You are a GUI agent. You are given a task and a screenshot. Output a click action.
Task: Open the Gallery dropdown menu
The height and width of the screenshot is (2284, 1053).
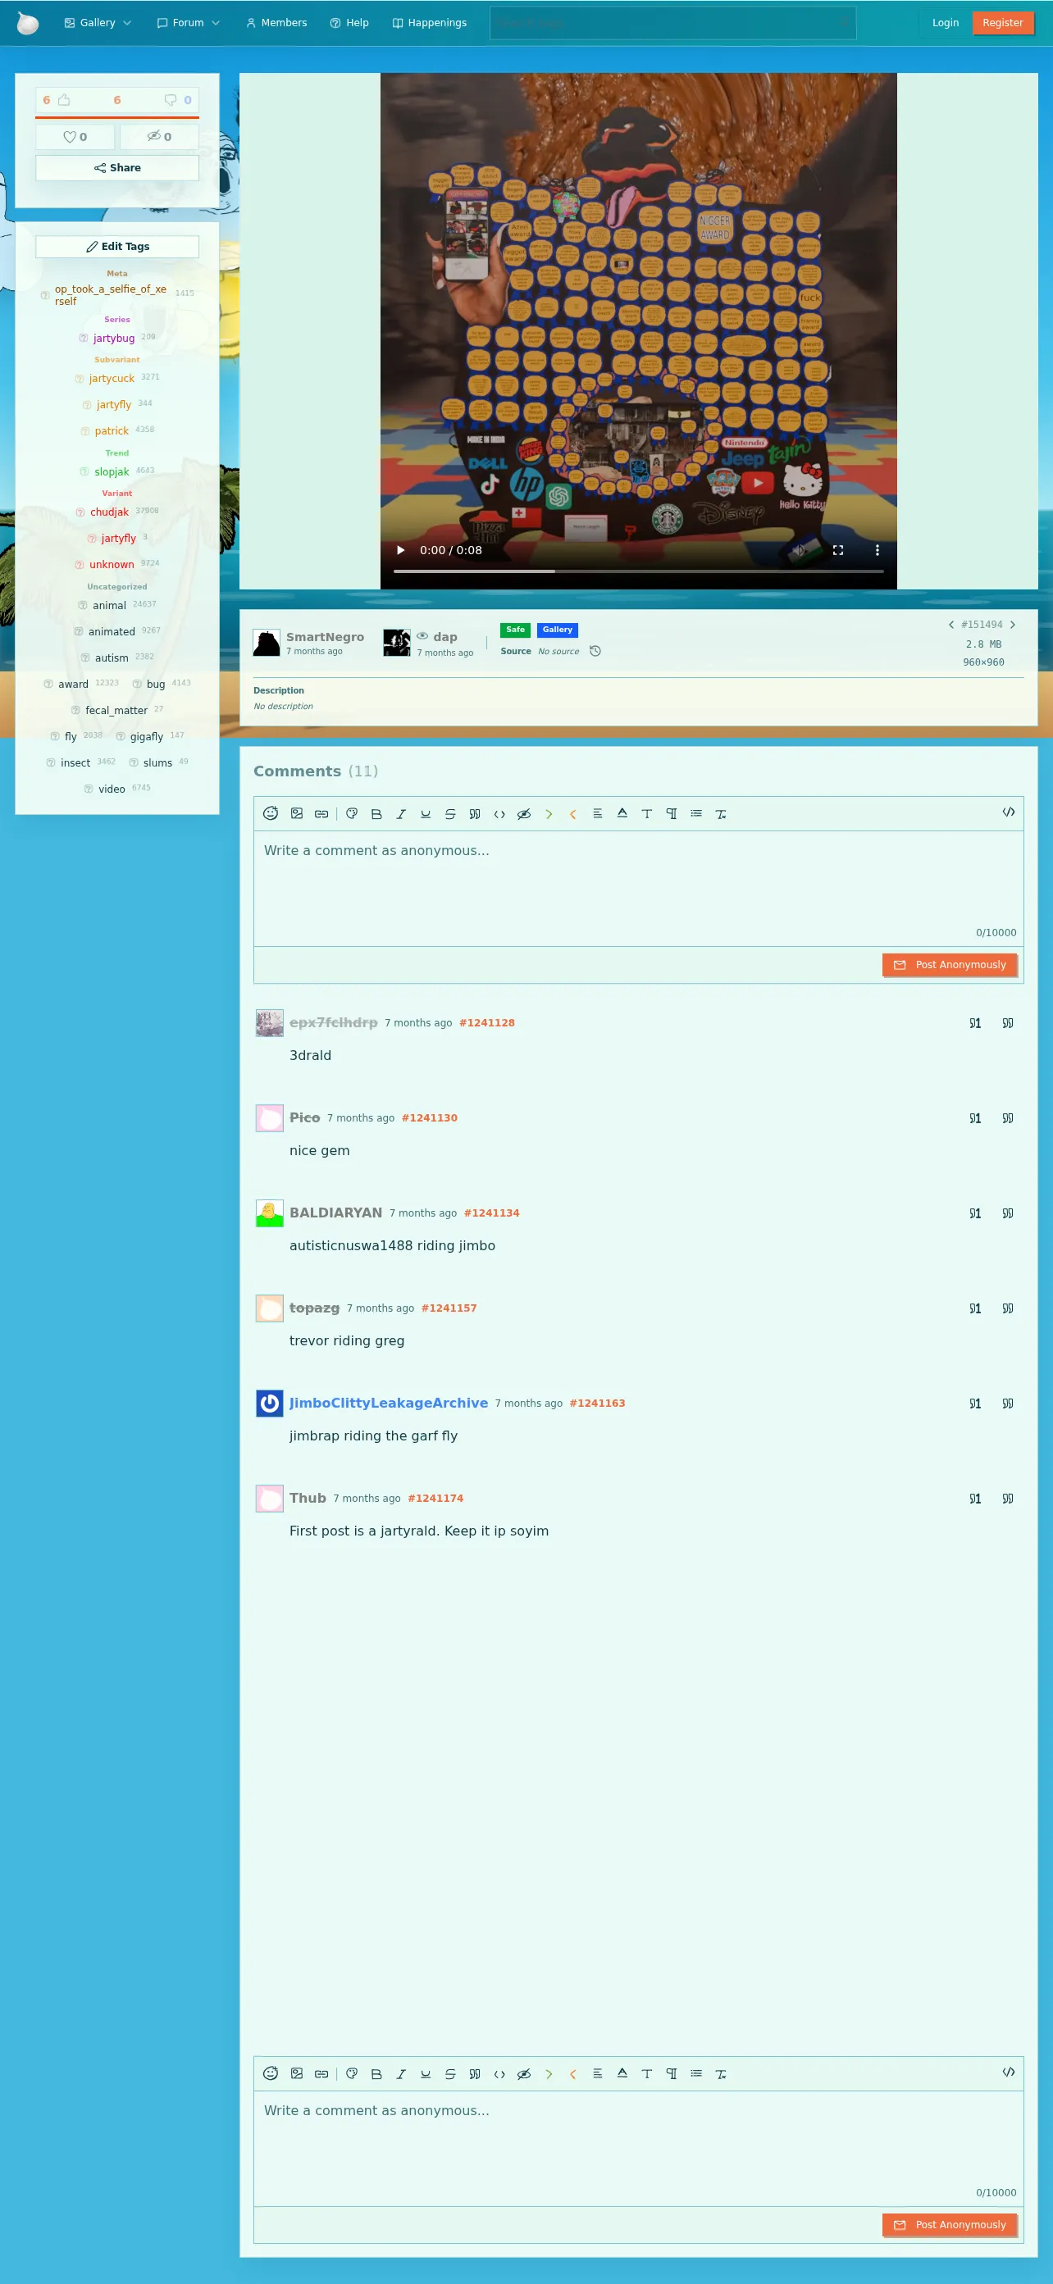98,23
